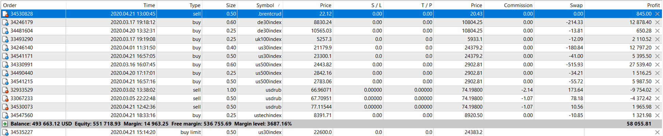The image size is (663, 136).
Task: Click the order icon for buy order 34246179
Action: (x=5, y=22)
